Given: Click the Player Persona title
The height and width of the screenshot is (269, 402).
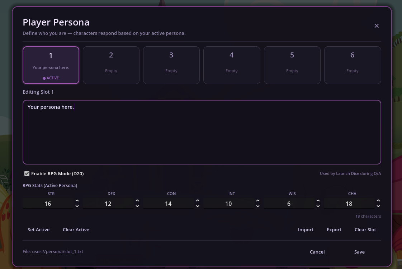Looking at the screenshot, I should (56, 22).
